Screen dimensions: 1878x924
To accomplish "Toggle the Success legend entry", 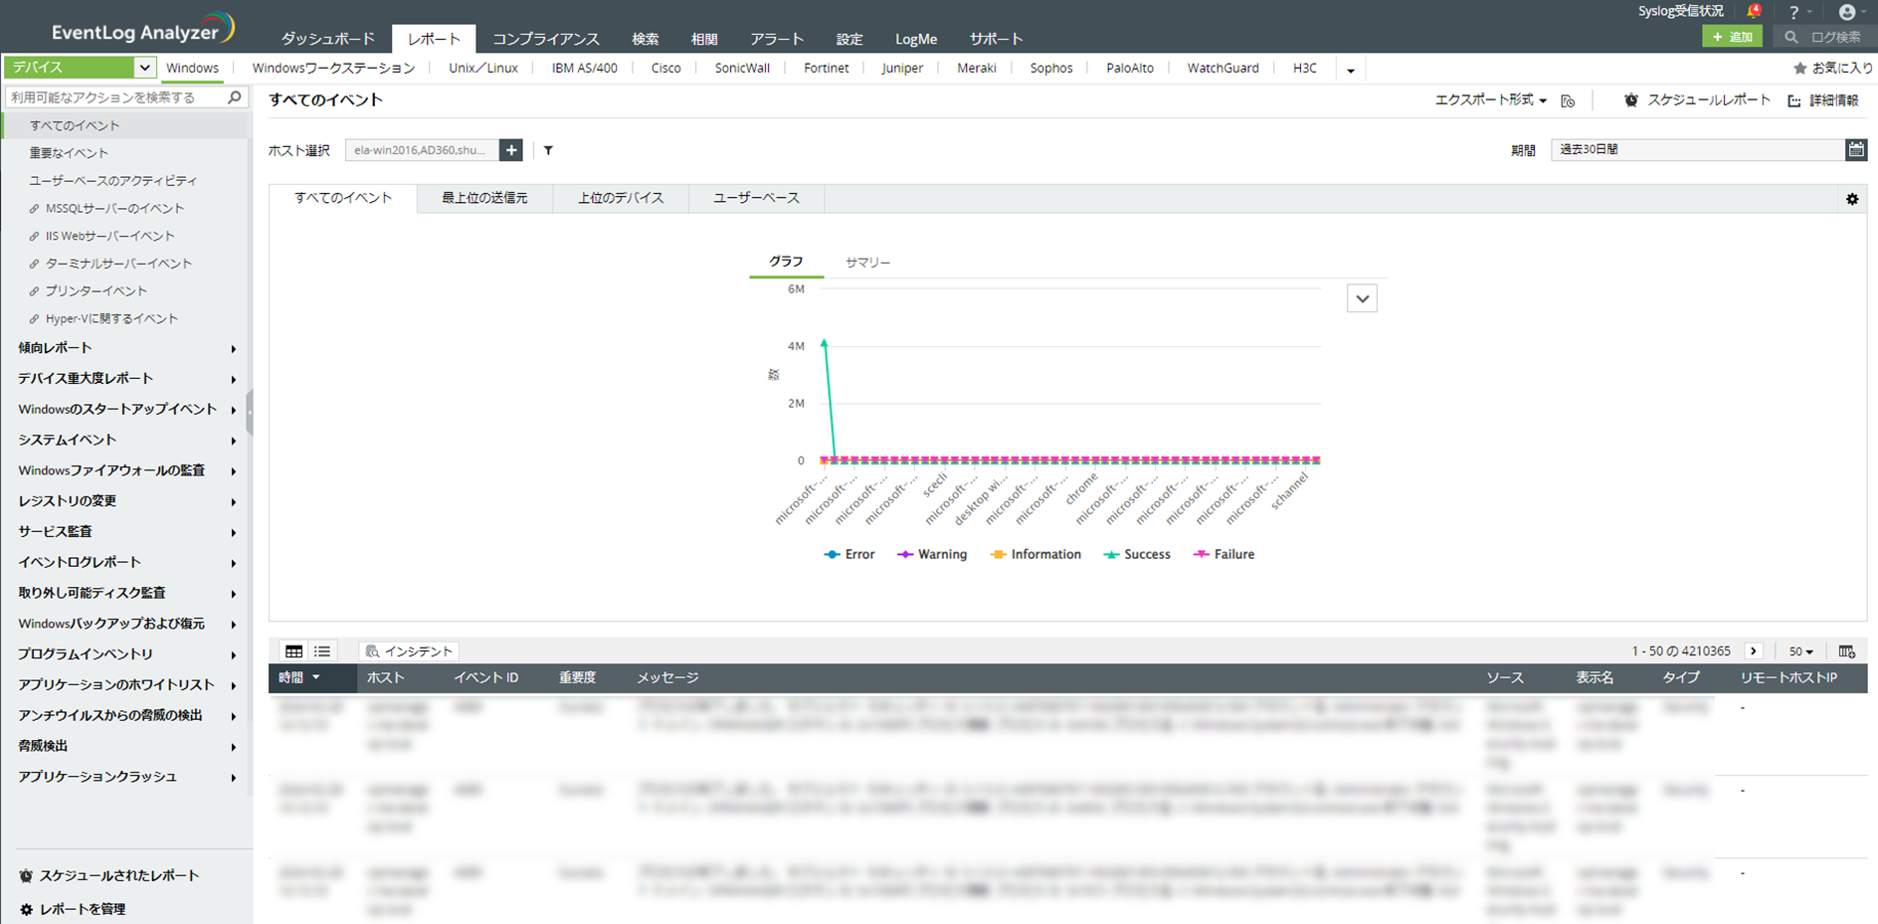I will [x=1137, y=555].
